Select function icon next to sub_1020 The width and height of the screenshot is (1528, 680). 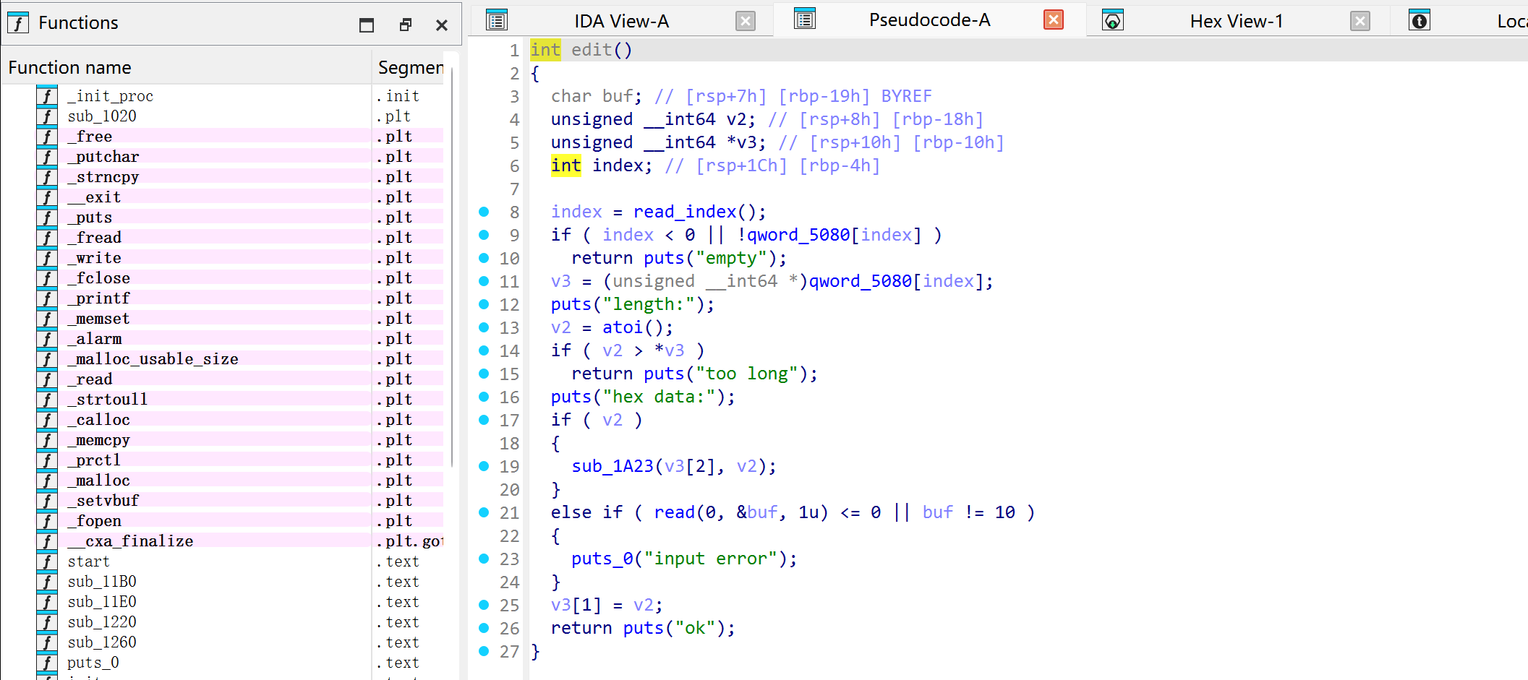47,116
